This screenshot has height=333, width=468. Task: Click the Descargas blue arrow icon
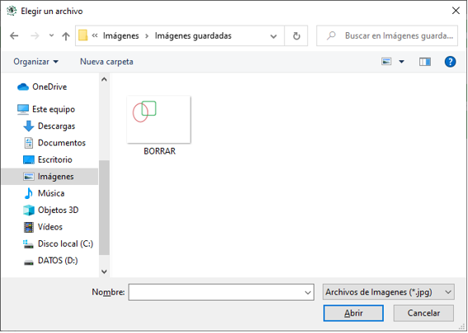pyautogui.click(x=29, y=127)
